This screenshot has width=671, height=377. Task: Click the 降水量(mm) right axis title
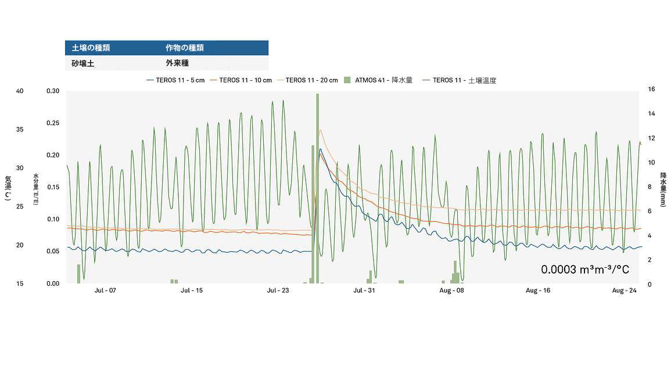click(x=663, y=189)
